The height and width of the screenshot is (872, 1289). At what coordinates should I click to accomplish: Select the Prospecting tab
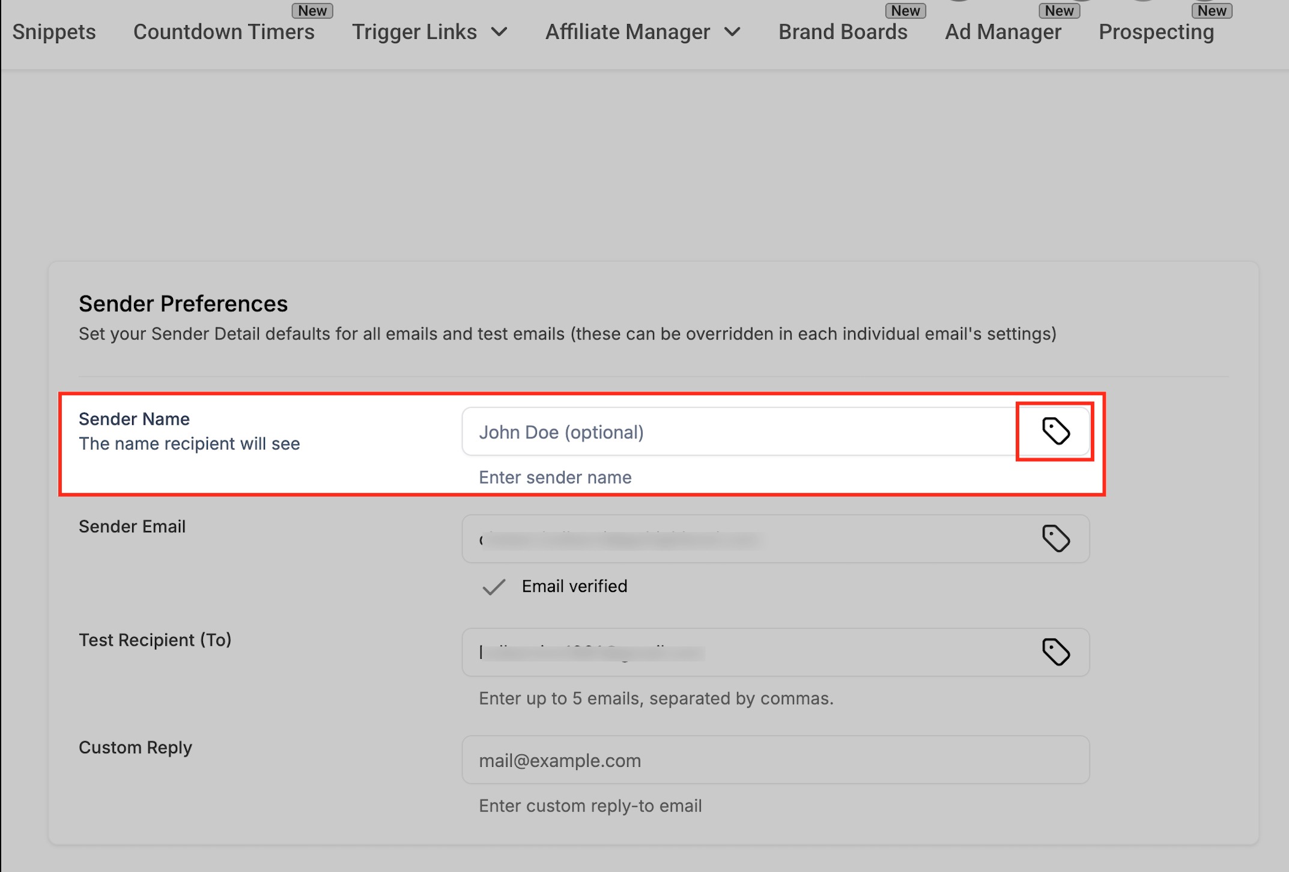[x=1156, y=32]
